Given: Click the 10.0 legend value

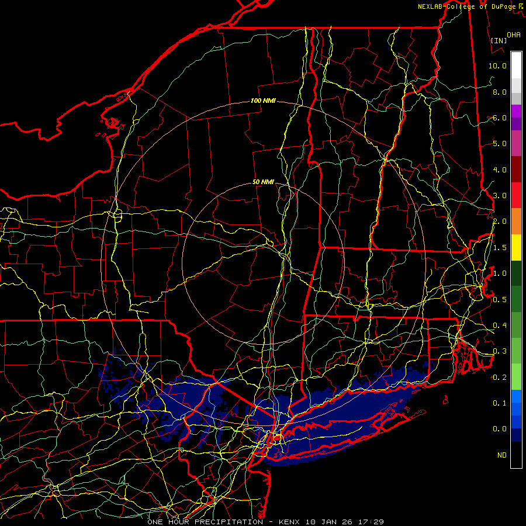Looking at the screenshot, I should coord(497,65).
